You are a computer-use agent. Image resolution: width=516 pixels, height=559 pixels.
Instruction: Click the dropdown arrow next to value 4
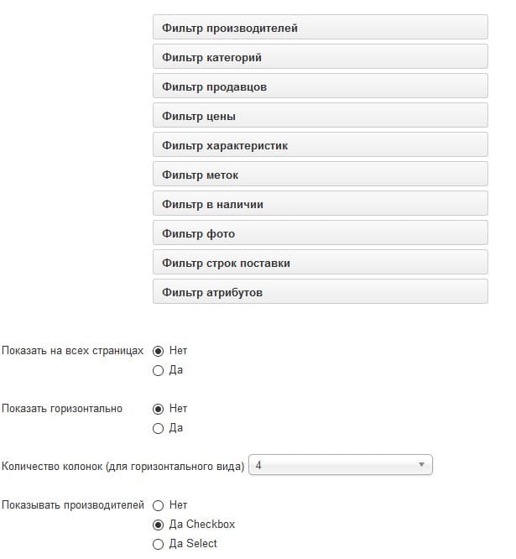421,465
